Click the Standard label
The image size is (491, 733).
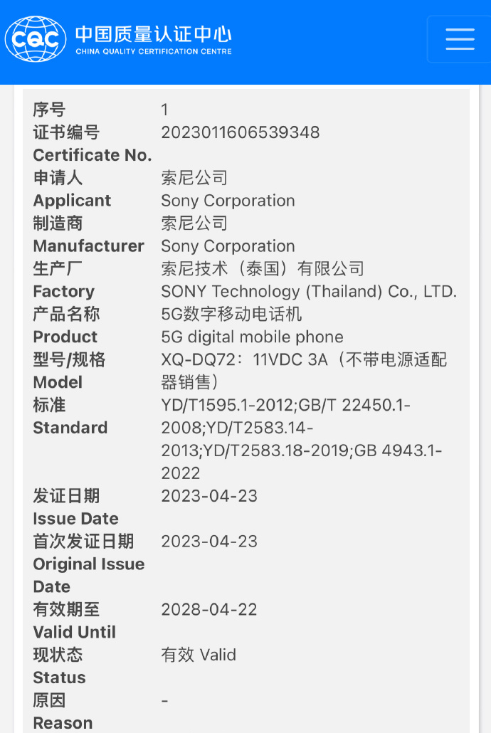coord(70,428)
